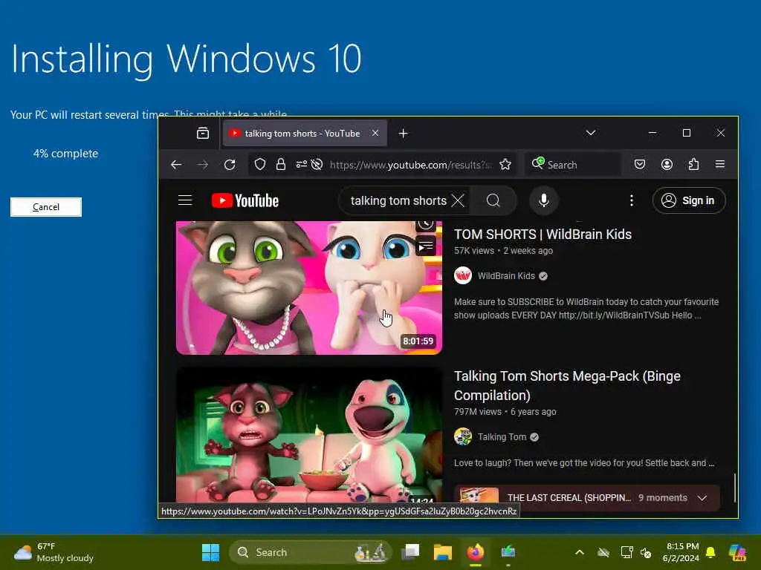Open the weather widget 67°F
The width and height of the screenshot is (761, 570).
[54, 552]
